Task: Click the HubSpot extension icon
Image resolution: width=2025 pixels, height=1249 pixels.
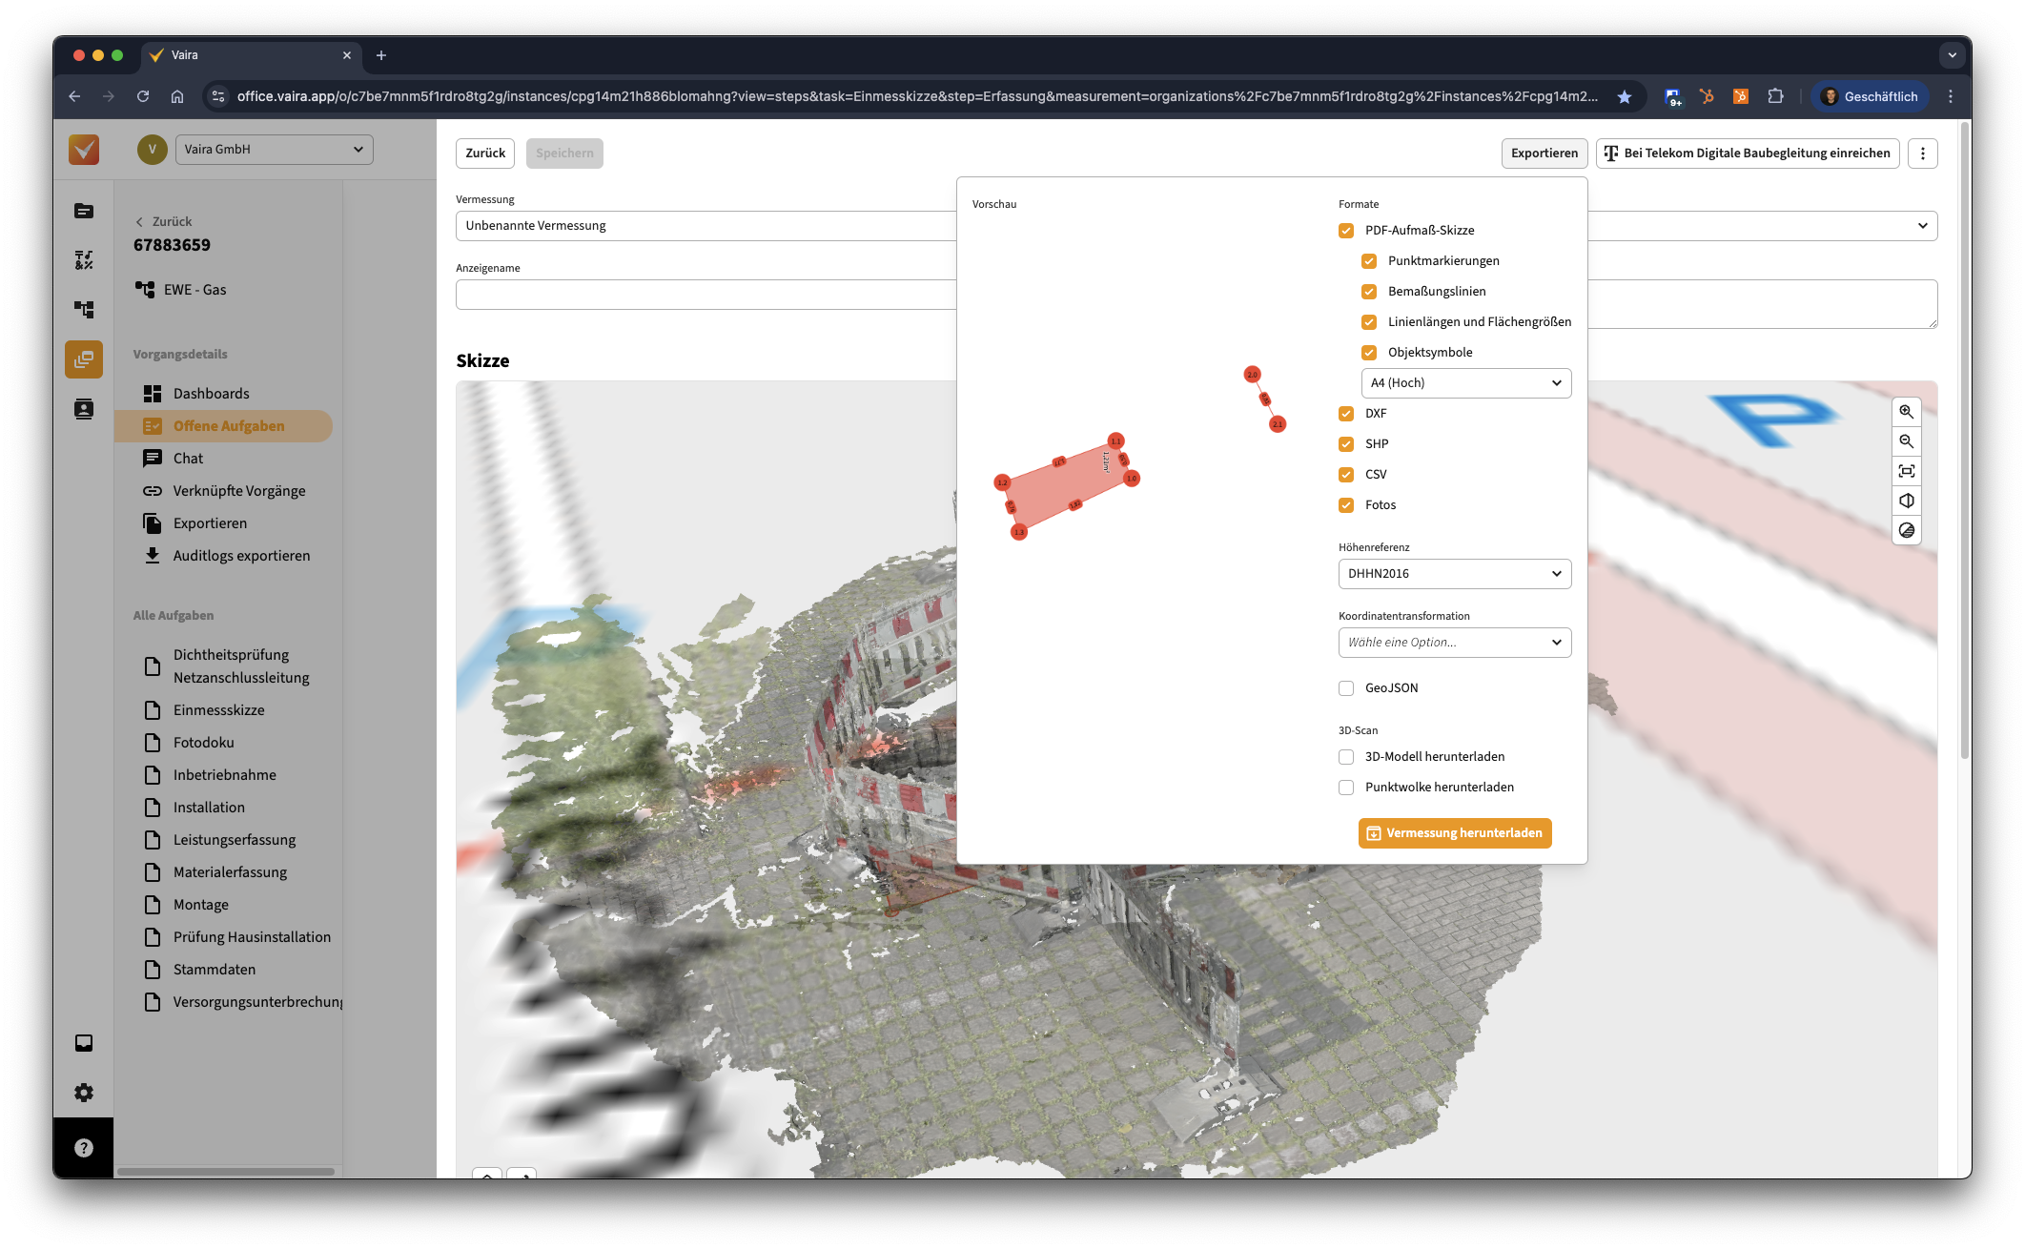Action: 1707,96
